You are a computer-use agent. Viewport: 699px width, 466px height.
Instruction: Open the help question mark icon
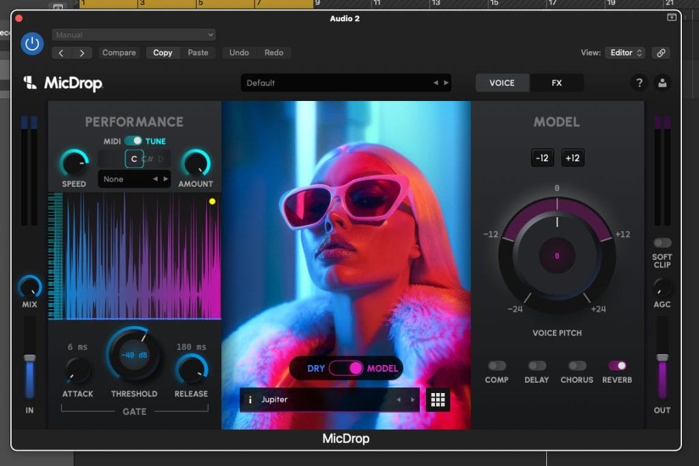pyautogui.click(x=639, y=83)
